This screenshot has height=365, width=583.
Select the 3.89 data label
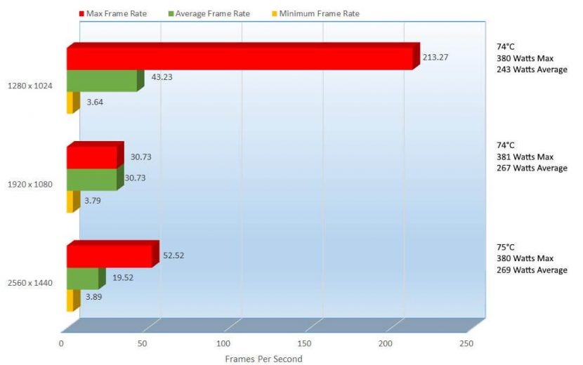[93, 297]
